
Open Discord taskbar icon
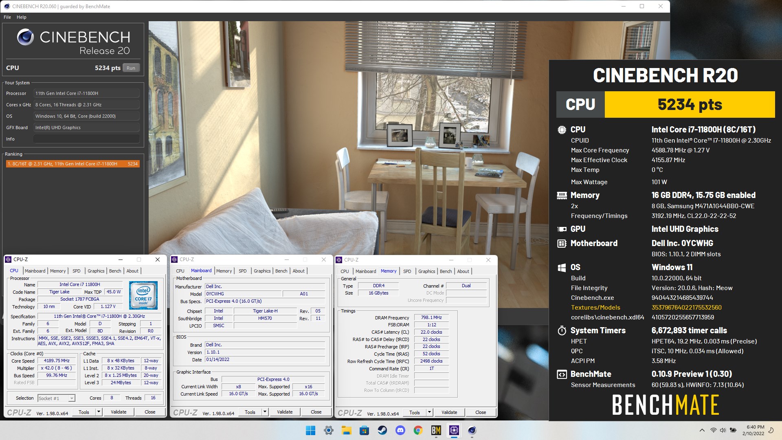click(x=400, y=430)
